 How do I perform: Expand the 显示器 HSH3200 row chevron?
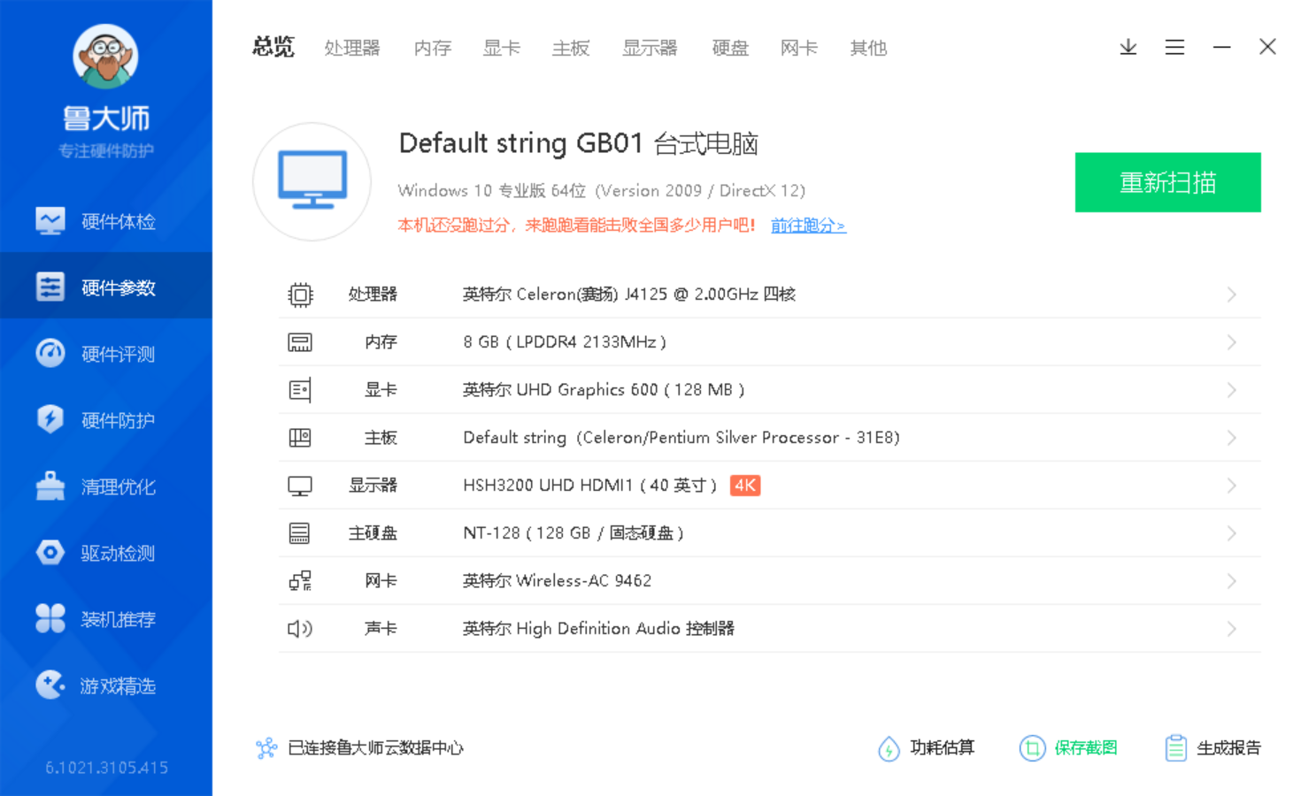[1231, 486]
